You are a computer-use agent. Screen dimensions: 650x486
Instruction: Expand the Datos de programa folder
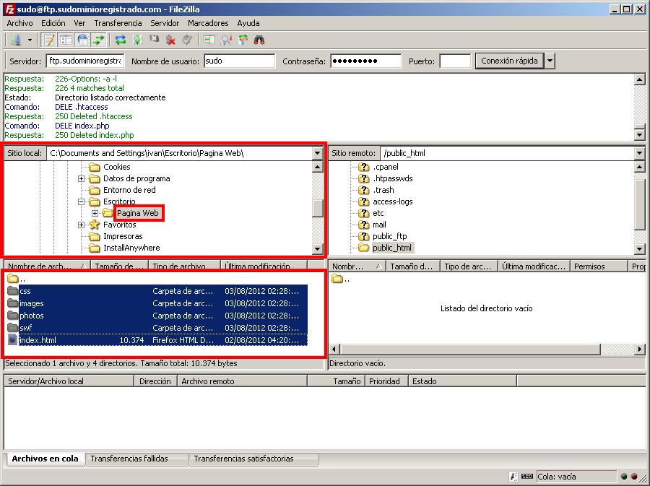pyautogui.click(x=81, y=178)
